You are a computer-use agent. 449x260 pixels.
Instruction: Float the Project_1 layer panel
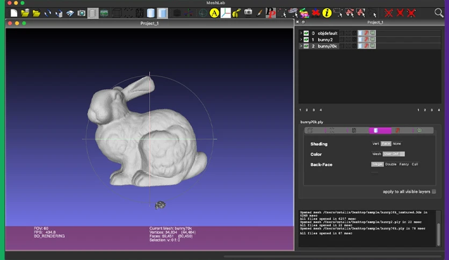click(x=303, y=22)
